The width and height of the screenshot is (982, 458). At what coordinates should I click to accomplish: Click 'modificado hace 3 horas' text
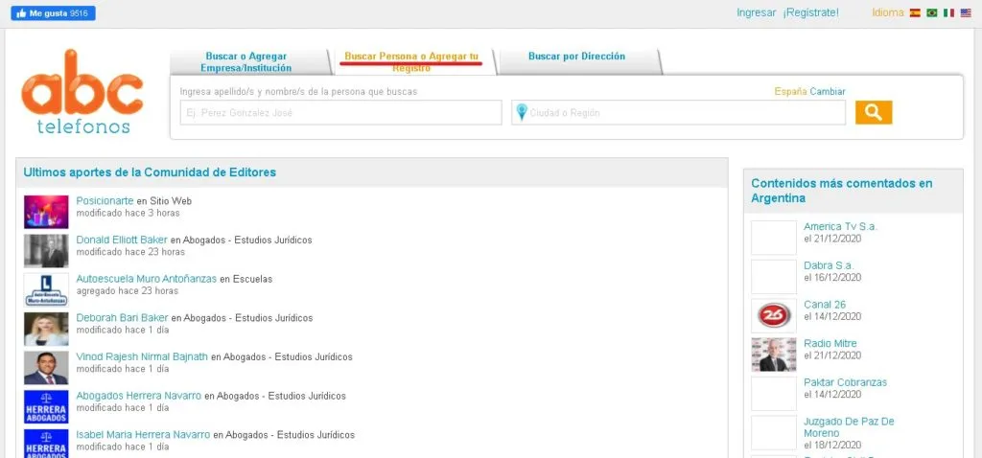[128, 213]
